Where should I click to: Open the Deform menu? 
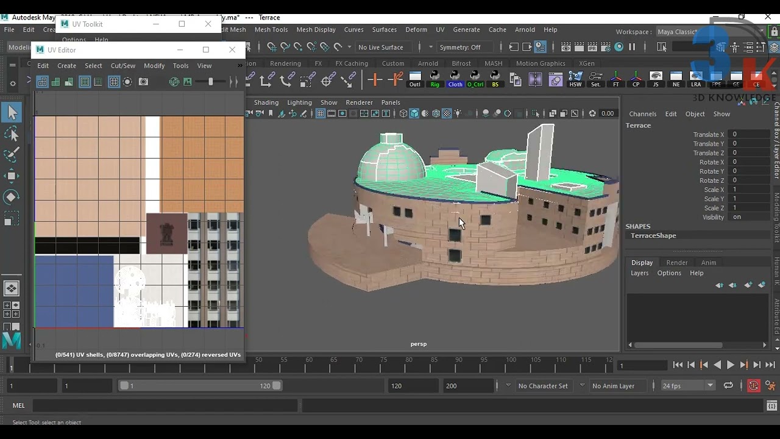[416, 29]
